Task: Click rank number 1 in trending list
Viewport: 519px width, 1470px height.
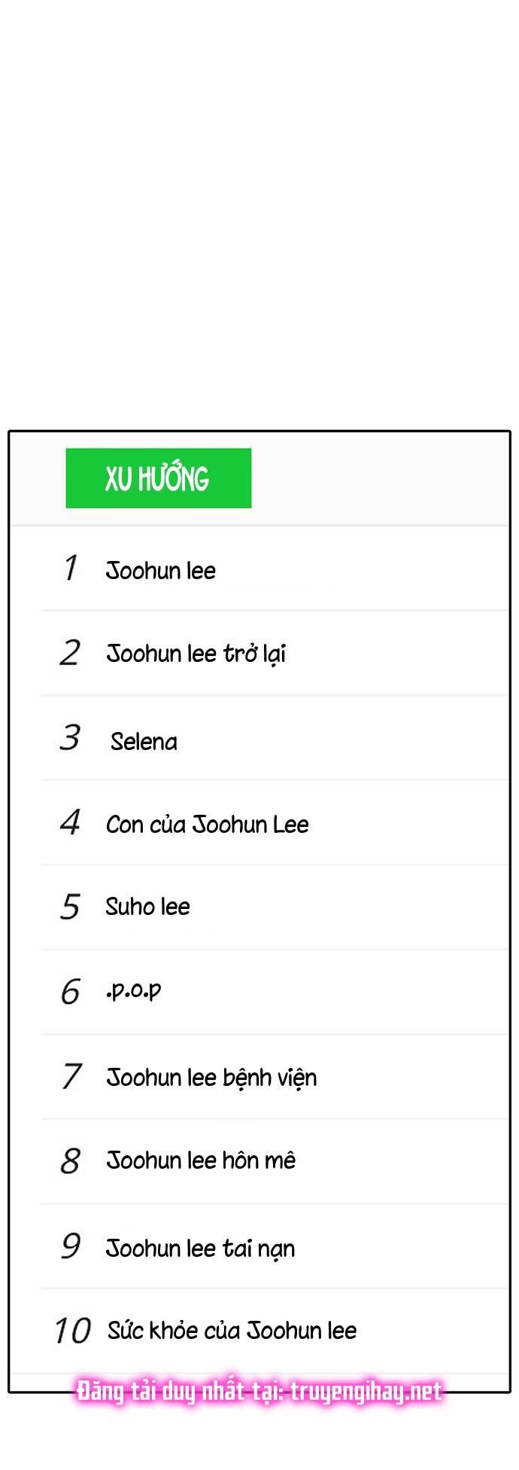Action: [x=71, y=568]
